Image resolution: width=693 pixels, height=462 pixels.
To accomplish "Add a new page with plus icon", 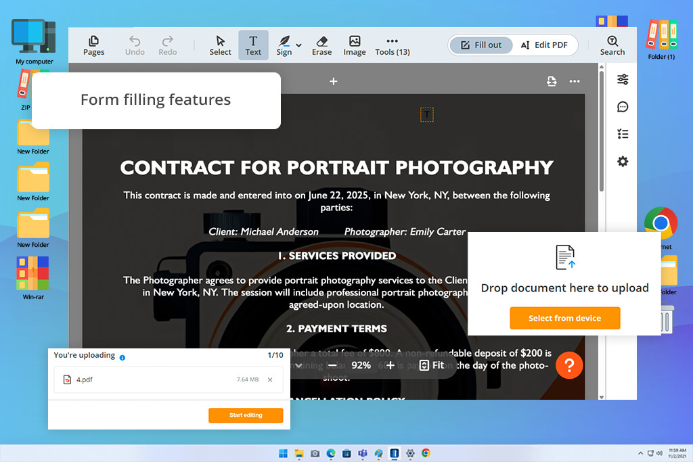I will click(334, 81).
